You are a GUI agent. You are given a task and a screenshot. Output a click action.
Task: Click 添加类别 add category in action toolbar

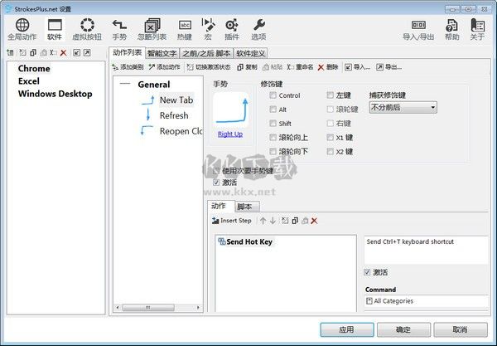coord(128,67)
